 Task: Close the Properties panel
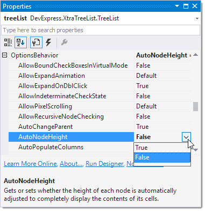pos(195,6)
